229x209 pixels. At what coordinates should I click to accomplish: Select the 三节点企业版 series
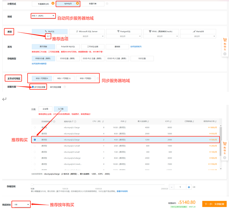[93, 47]
